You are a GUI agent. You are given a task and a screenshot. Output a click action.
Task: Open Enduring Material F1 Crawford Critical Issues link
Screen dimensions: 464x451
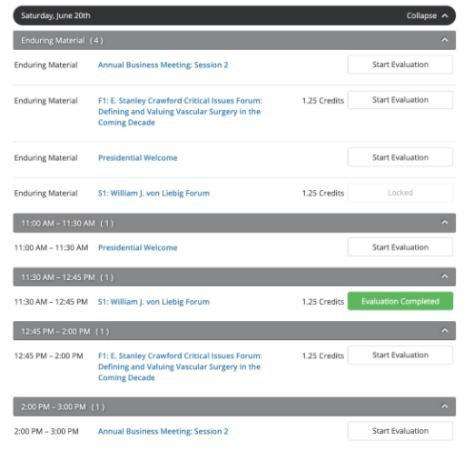tap(180, 112)
